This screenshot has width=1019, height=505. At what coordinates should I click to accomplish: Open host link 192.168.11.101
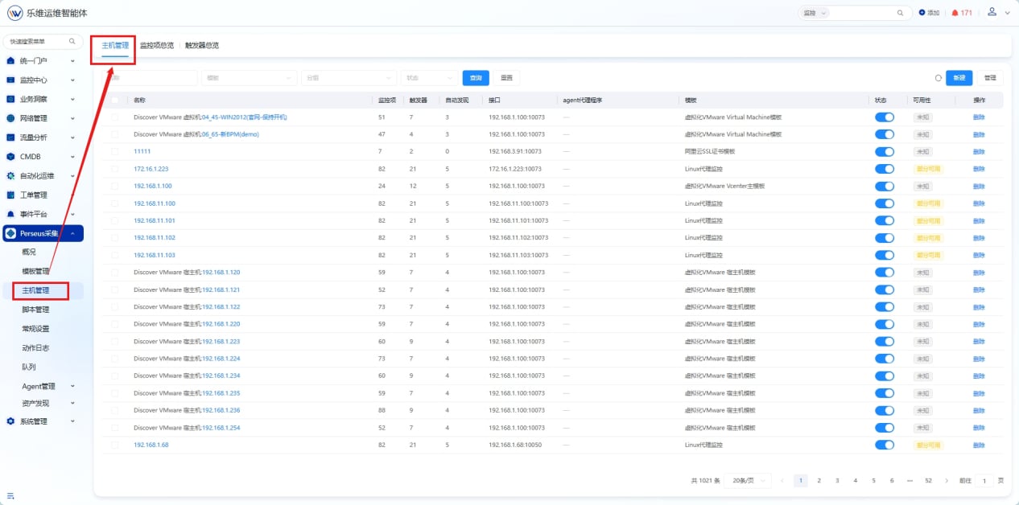155,220
